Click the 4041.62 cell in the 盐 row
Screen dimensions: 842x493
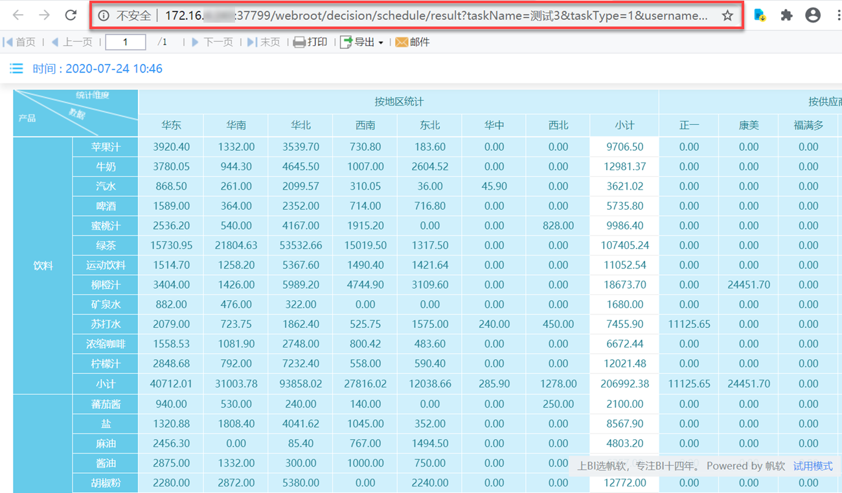pyautogui.click(x=301, y=424)
